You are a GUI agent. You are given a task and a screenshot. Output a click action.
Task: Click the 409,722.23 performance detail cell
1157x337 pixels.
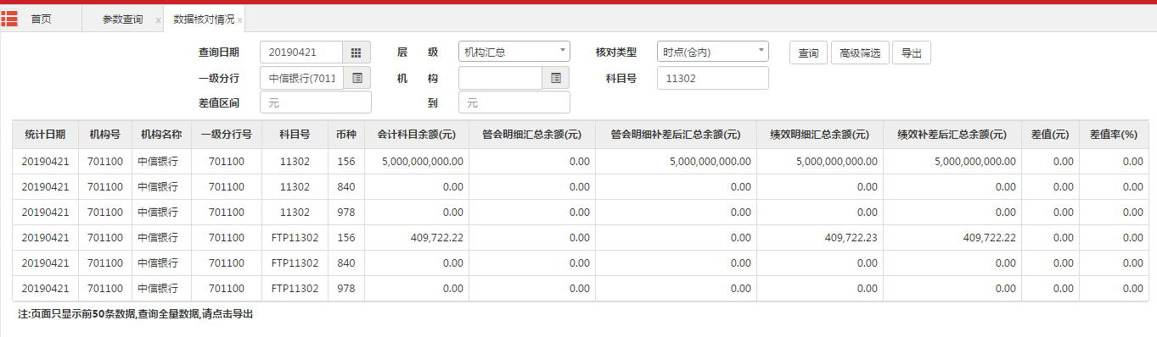point(820,238)
